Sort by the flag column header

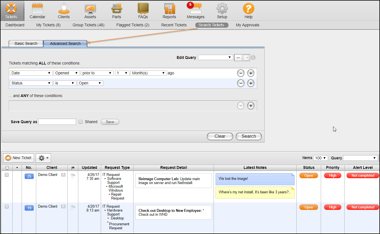point(73,168)
